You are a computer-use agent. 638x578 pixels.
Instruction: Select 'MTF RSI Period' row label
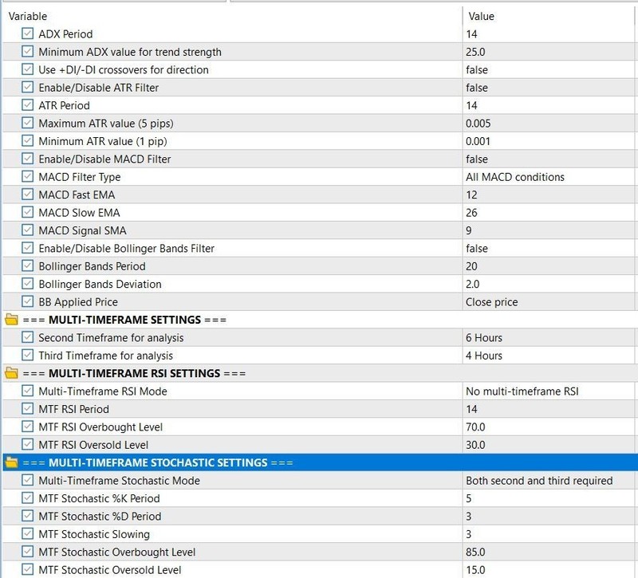73,409
